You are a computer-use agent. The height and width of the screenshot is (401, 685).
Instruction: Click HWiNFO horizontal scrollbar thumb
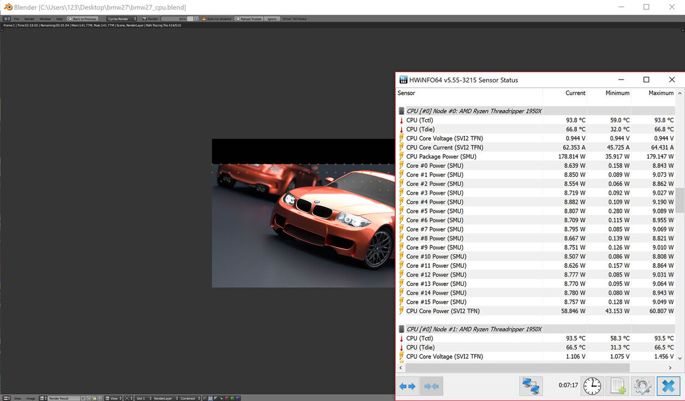point(517,368)
